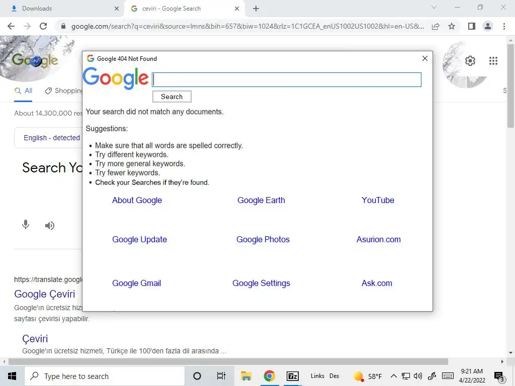Click the Chrome forward arrow

[x=27, y=26]
